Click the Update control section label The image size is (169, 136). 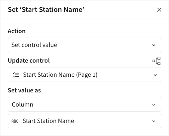pos(29,61)
